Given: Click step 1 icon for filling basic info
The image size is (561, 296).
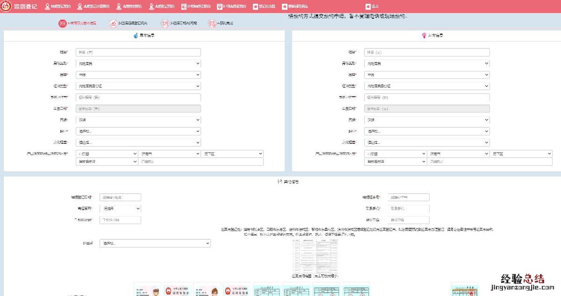Looking at the screenshot, I should coord(63,23).
